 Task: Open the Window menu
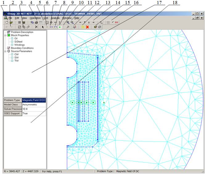tap(67, 18)
